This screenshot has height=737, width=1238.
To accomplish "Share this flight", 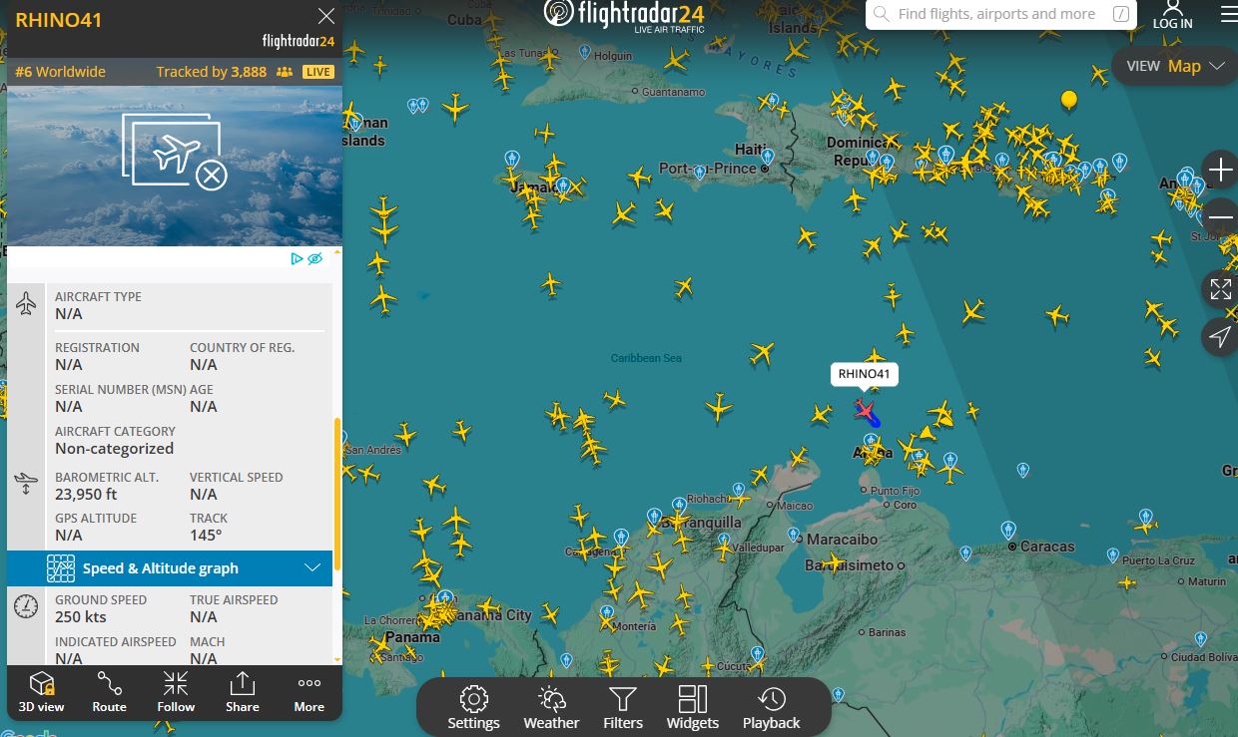I will pyautogui.click(x=243, y=691).
